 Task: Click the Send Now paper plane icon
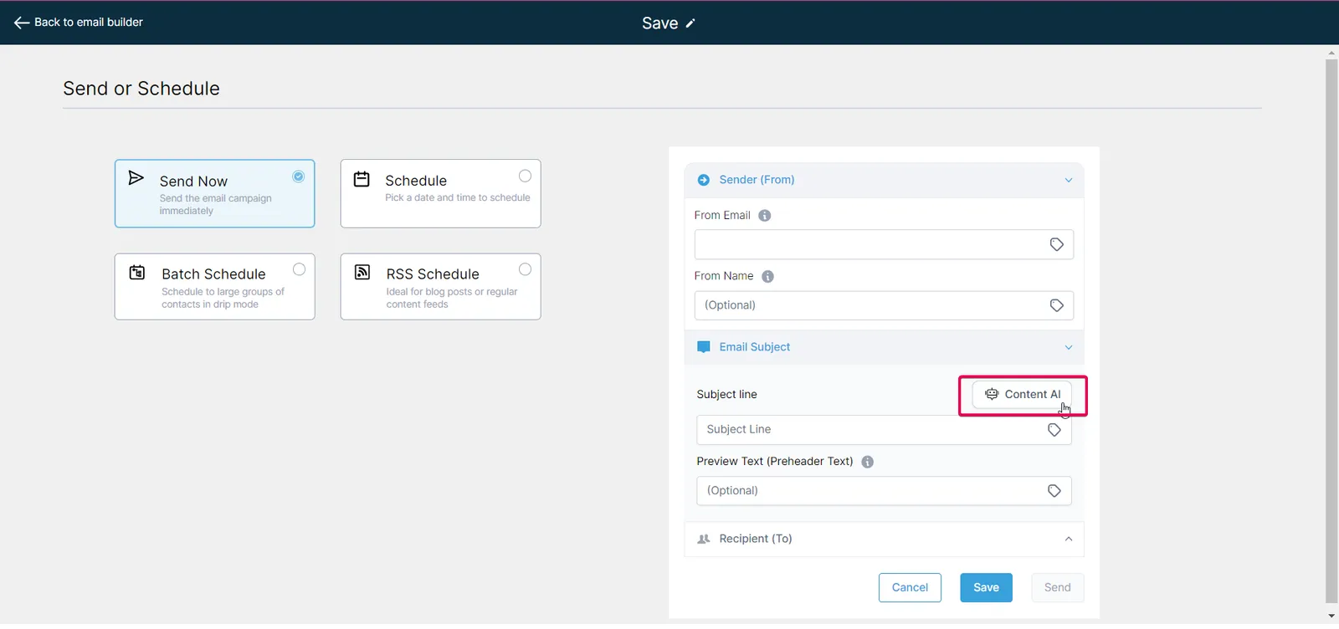tap(136, 177)
